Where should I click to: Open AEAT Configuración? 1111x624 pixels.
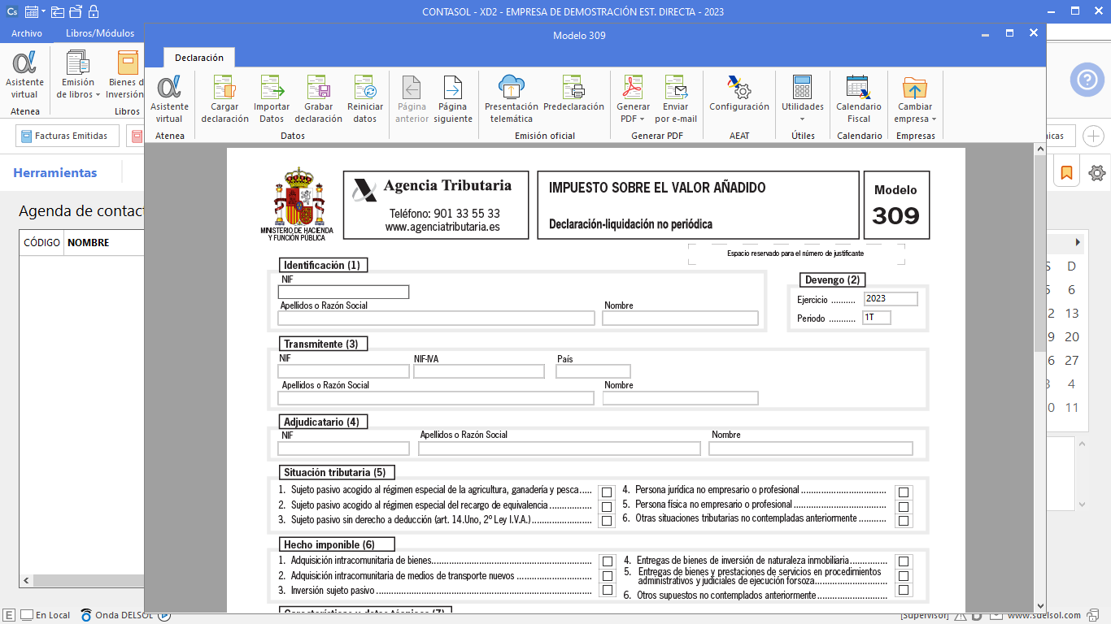738,88
